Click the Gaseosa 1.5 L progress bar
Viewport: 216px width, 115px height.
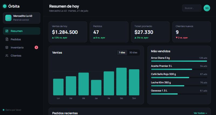point(179,94)
